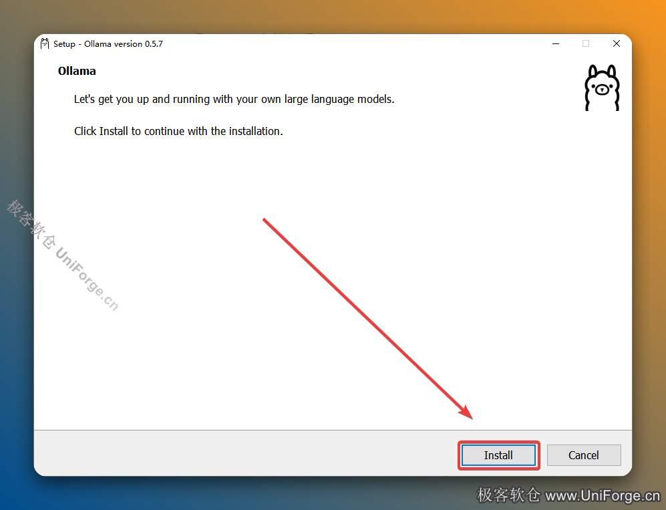Minimize the Ollama setup window
Viewport: 666px width, 510px height.
(556, 43)
